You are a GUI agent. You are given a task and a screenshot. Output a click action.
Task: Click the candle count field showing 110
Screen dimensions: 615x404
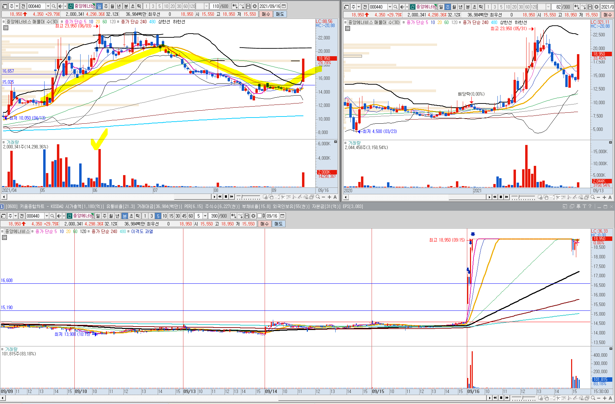click(x=215, y=6)
